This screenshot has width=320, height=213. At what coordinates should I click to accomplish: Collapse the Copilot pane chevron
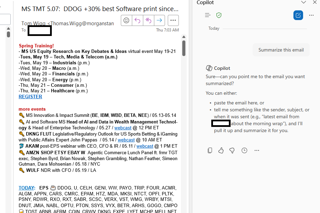pyautogui.click(x=304, y=2)
